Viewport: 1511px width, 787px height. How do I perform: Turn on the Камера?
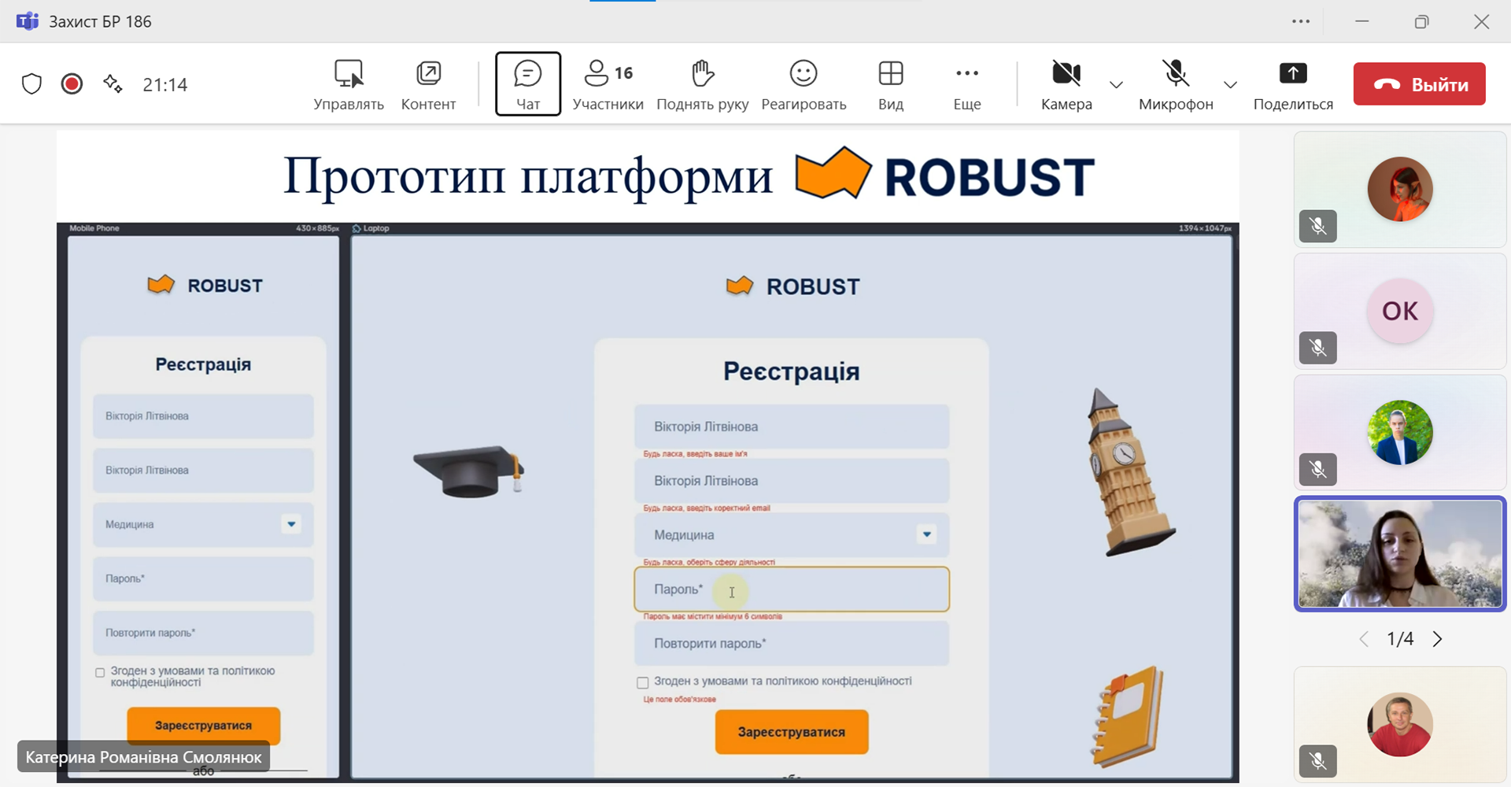click(x=1066, y=84)
